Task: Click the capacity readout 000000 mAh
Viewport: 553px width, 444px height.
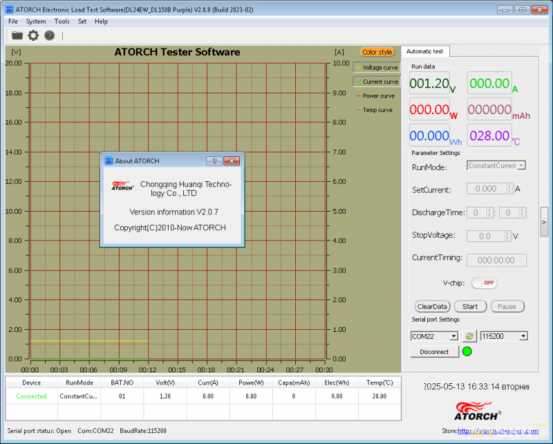Action: tap(489, 109)
